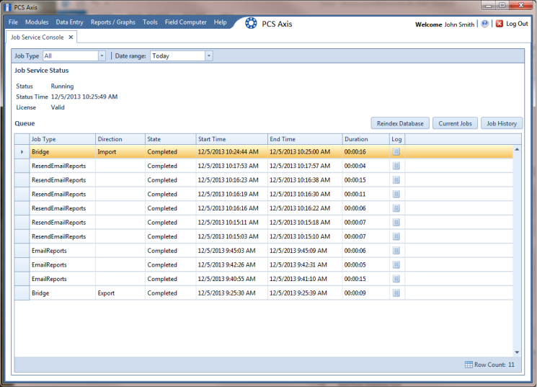Open log for Bridge Import job
The width and height of the screenshot is (537, 387).
tap(396, 152)
